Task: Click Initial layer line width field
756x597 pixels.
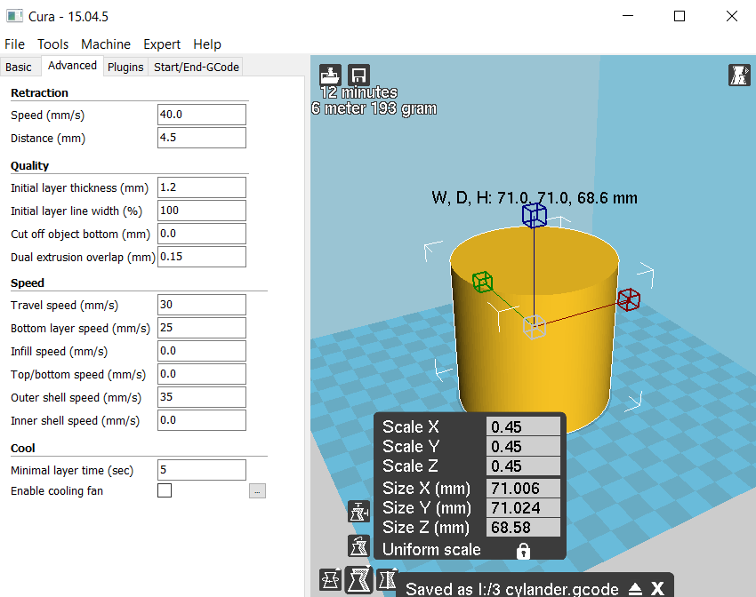Action: pos(202,211)
